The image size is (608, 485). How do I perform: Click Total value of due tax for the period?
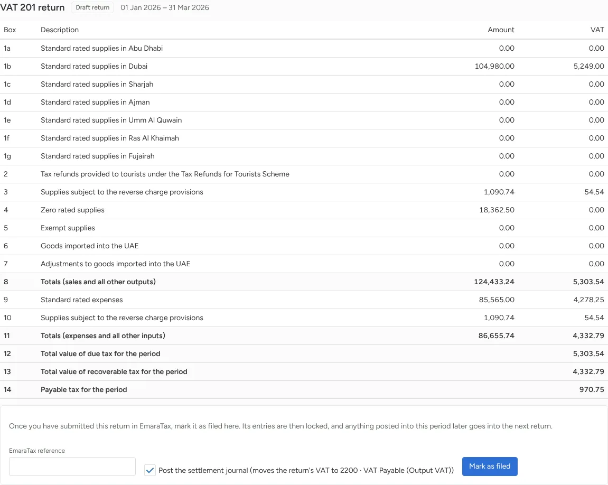pyautogui.click(x=100, y=353)
